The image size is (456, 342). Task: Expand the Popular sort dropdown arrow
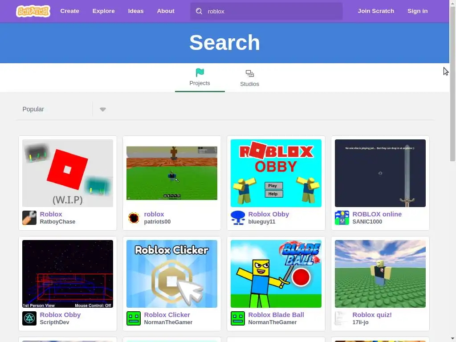(103, 110)
